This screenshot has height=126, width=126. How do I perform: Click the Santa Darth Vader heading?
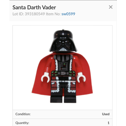tap(34, 7)
